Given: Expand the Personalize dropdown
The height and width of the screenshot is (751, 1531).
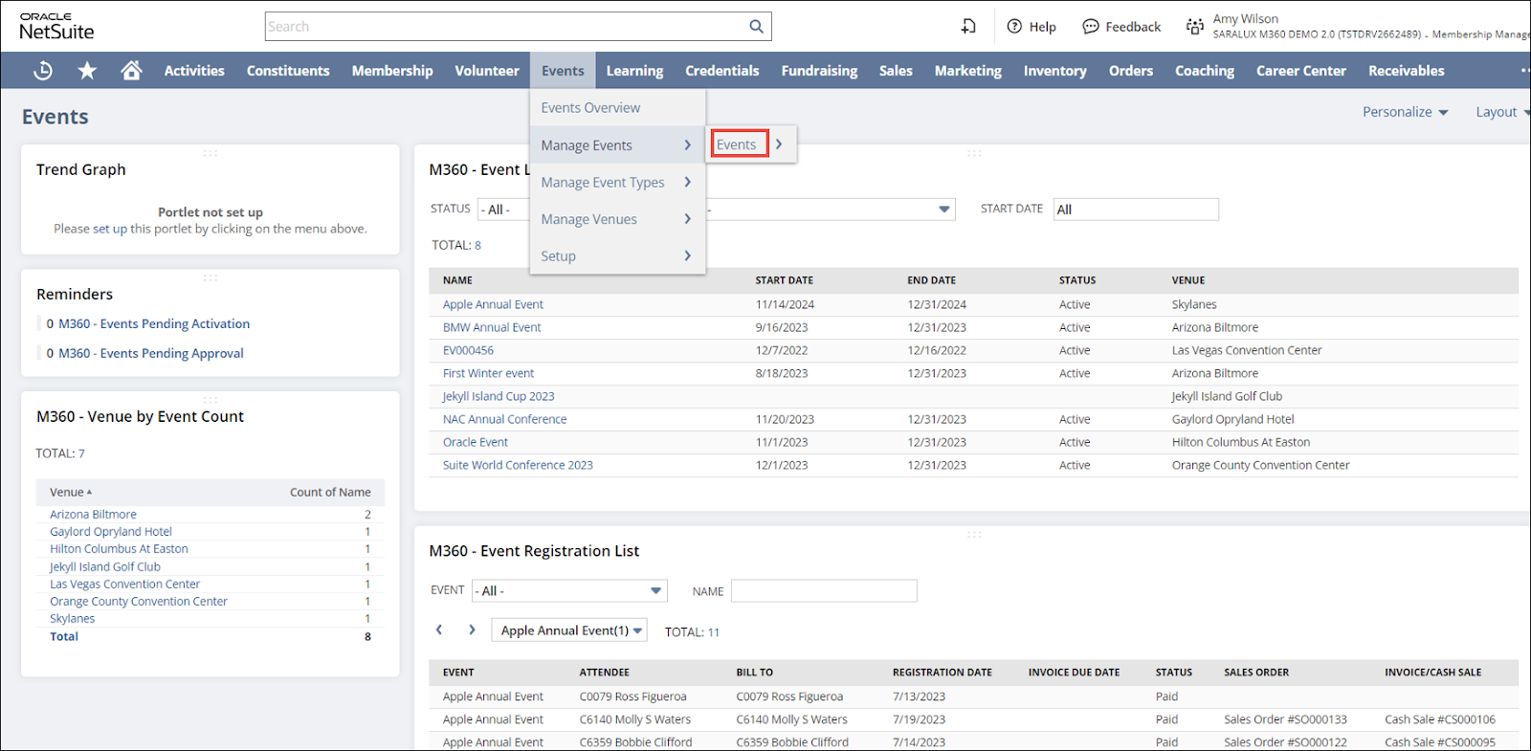Looking at the screenshot, I should pyautogui.click(x=1405, y=112).
